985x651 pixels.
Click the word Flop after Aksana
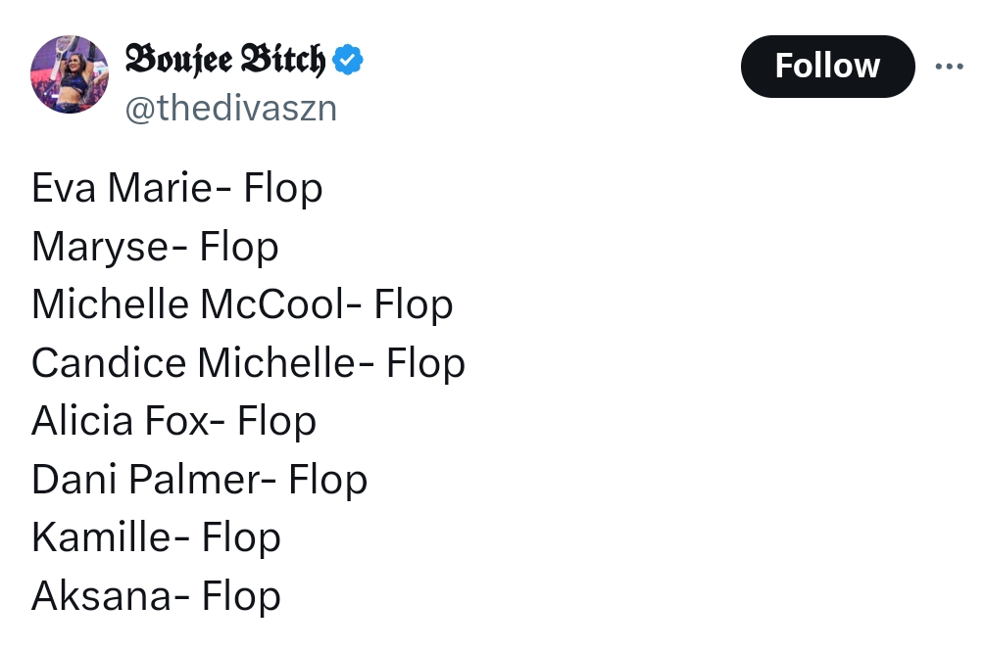tap(241, 596)
